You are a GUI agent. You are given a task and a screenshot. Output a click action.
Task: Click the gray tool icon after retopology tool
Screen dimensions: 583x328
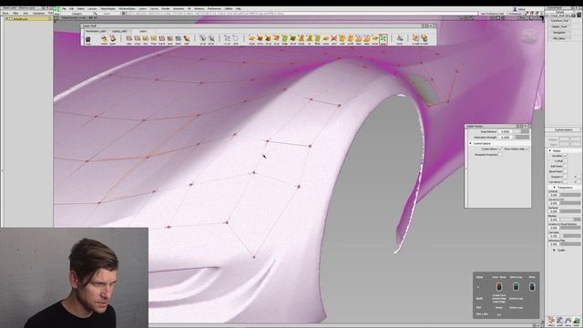pos(399,38)
